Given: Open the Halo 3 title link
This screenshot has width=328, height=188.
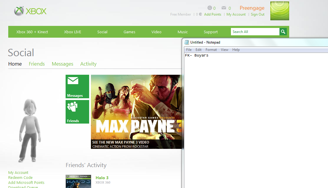Looking at the screenshot, I should pos(102,178).
